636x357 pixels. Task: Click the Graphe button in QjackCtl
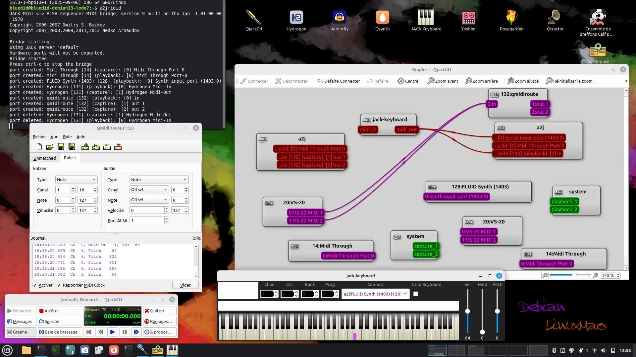point(21,332)
